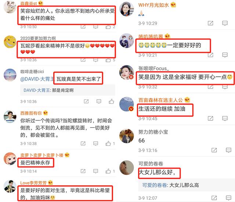Reply to 张哏哏Focus_ comment
The image size is (235, 202).
(x=225, y=87)
